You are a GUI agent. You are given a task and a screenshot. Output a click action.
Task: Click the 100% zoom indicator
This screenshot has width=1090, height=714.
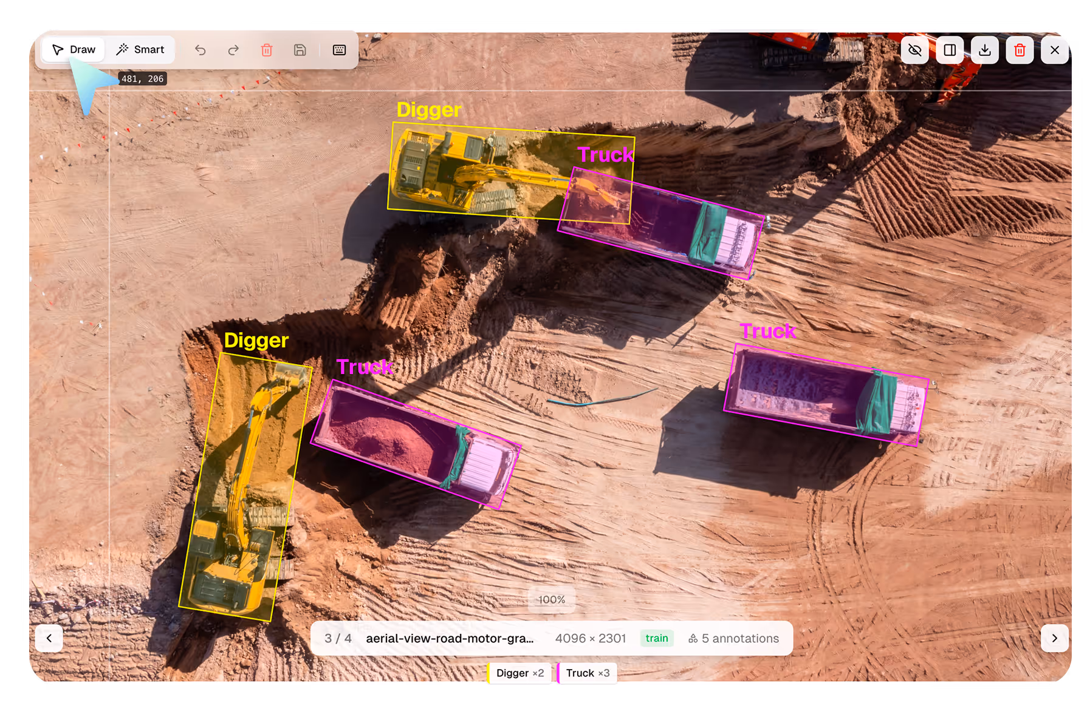(552, 599)
